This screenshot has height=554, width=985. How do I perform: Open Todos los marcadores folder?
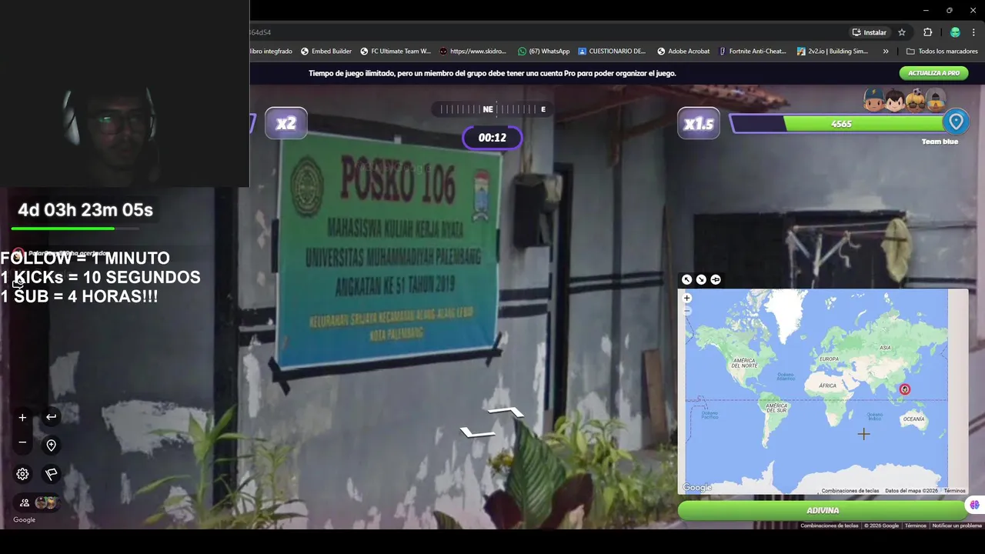pyautogui.click(x=942, y=52)
